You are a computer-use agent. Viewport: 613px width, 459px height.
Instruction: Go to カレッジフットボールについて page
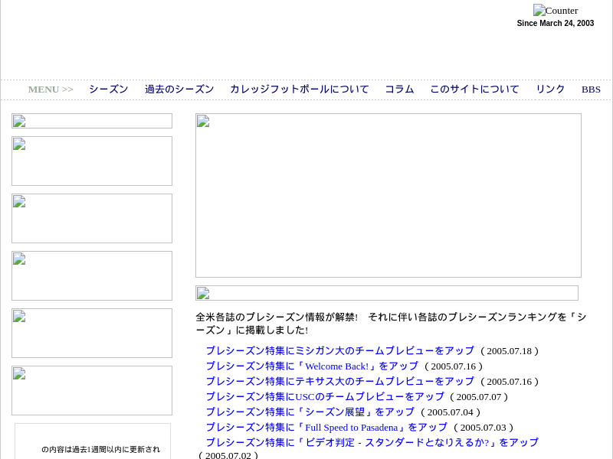tap(299, 90)
